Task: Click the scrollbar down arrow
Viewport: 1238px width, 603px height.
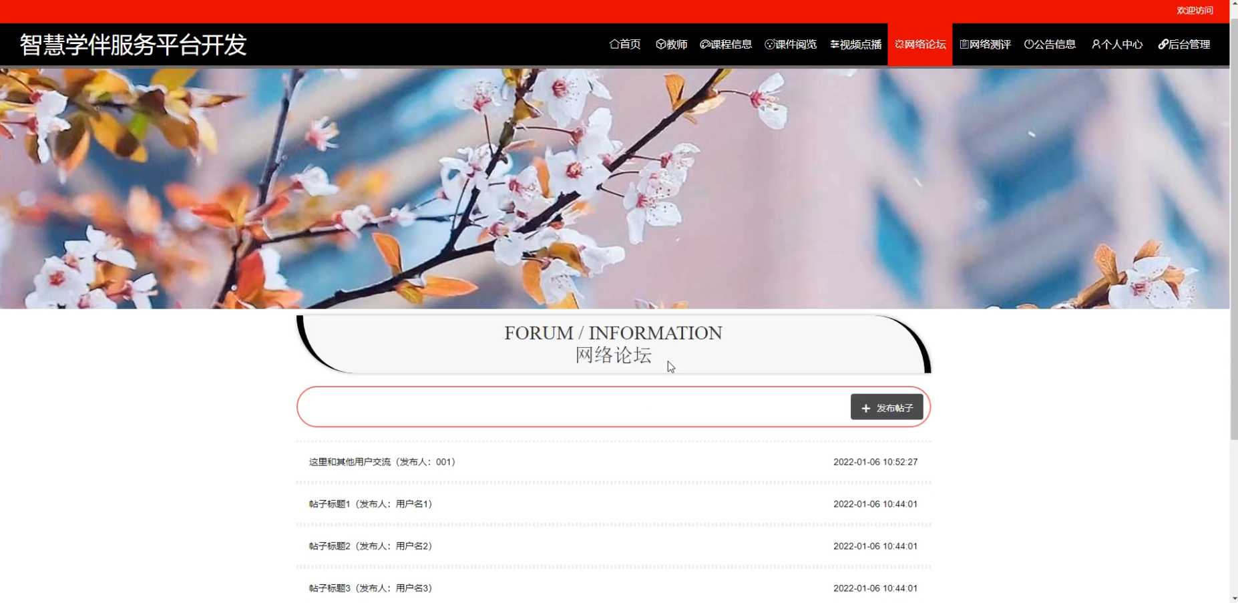Action: point(1234,598)
